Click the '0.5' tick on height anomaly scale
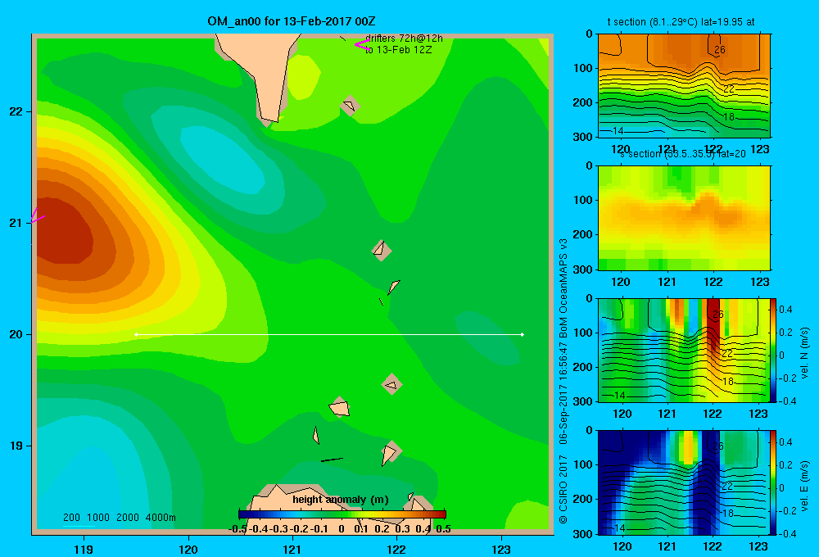Viewport: 819px width, 557px height. [x=443, y=529]
